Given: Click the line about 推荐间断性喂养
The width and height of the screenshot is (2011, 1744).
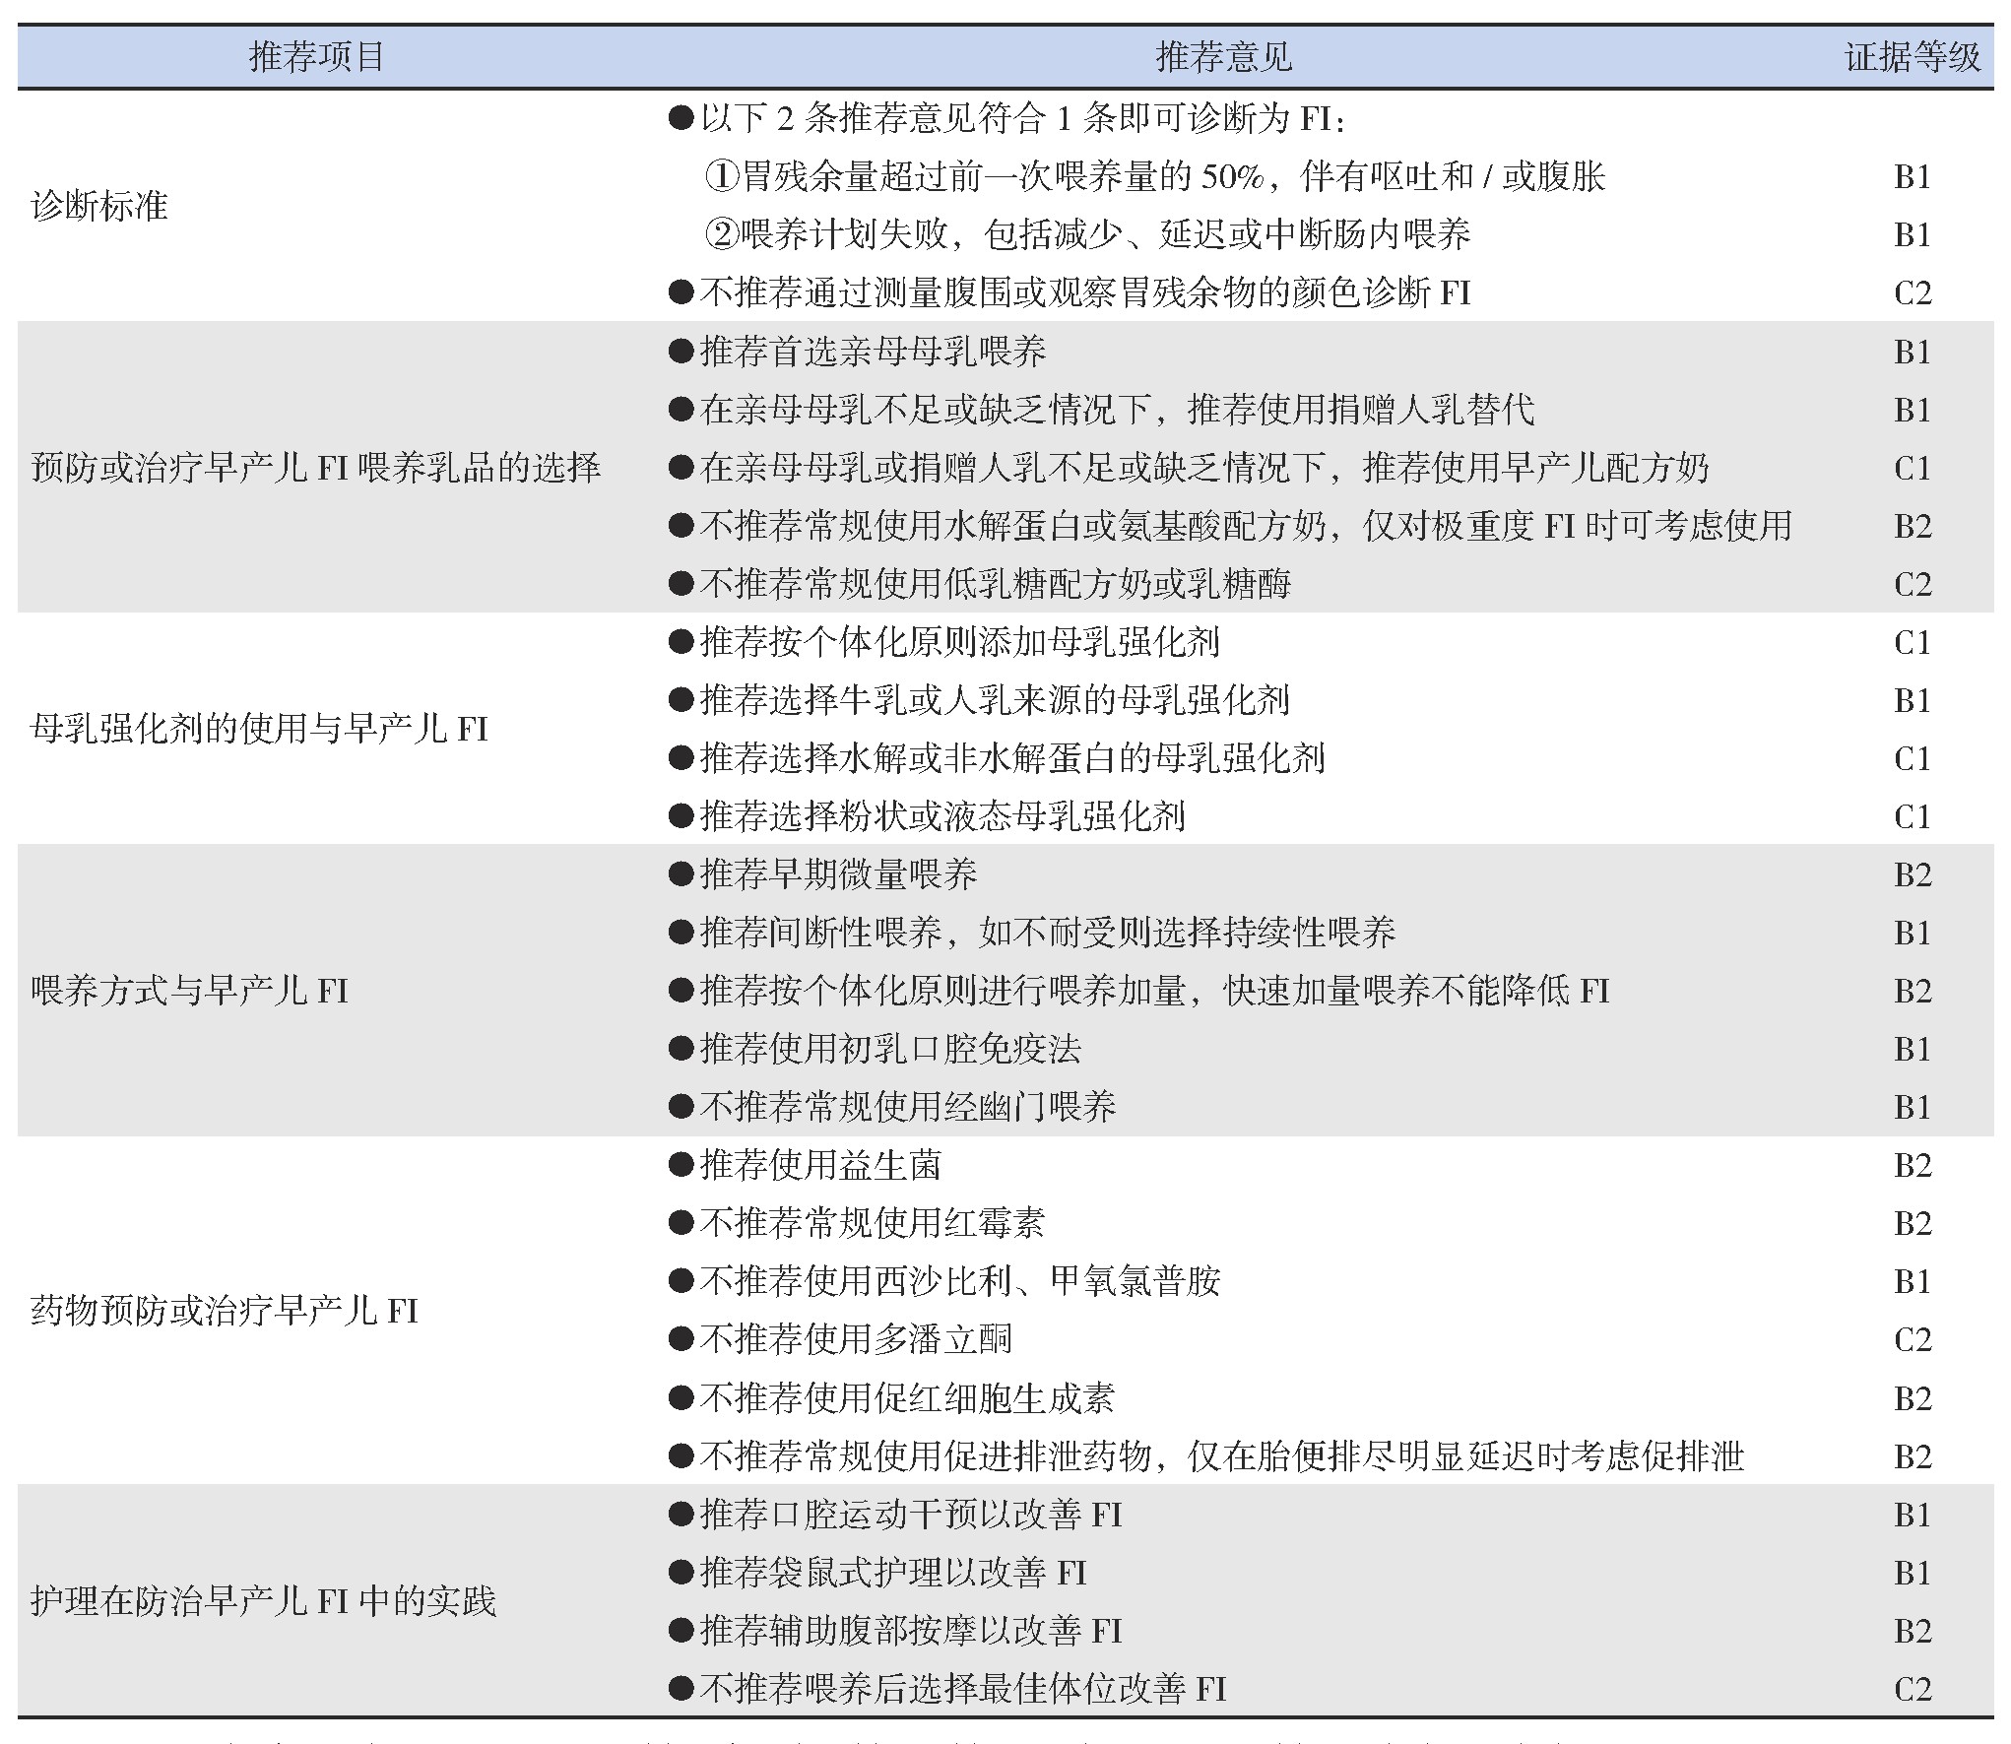Looking at the screenshot, I should click(1032, 933).
